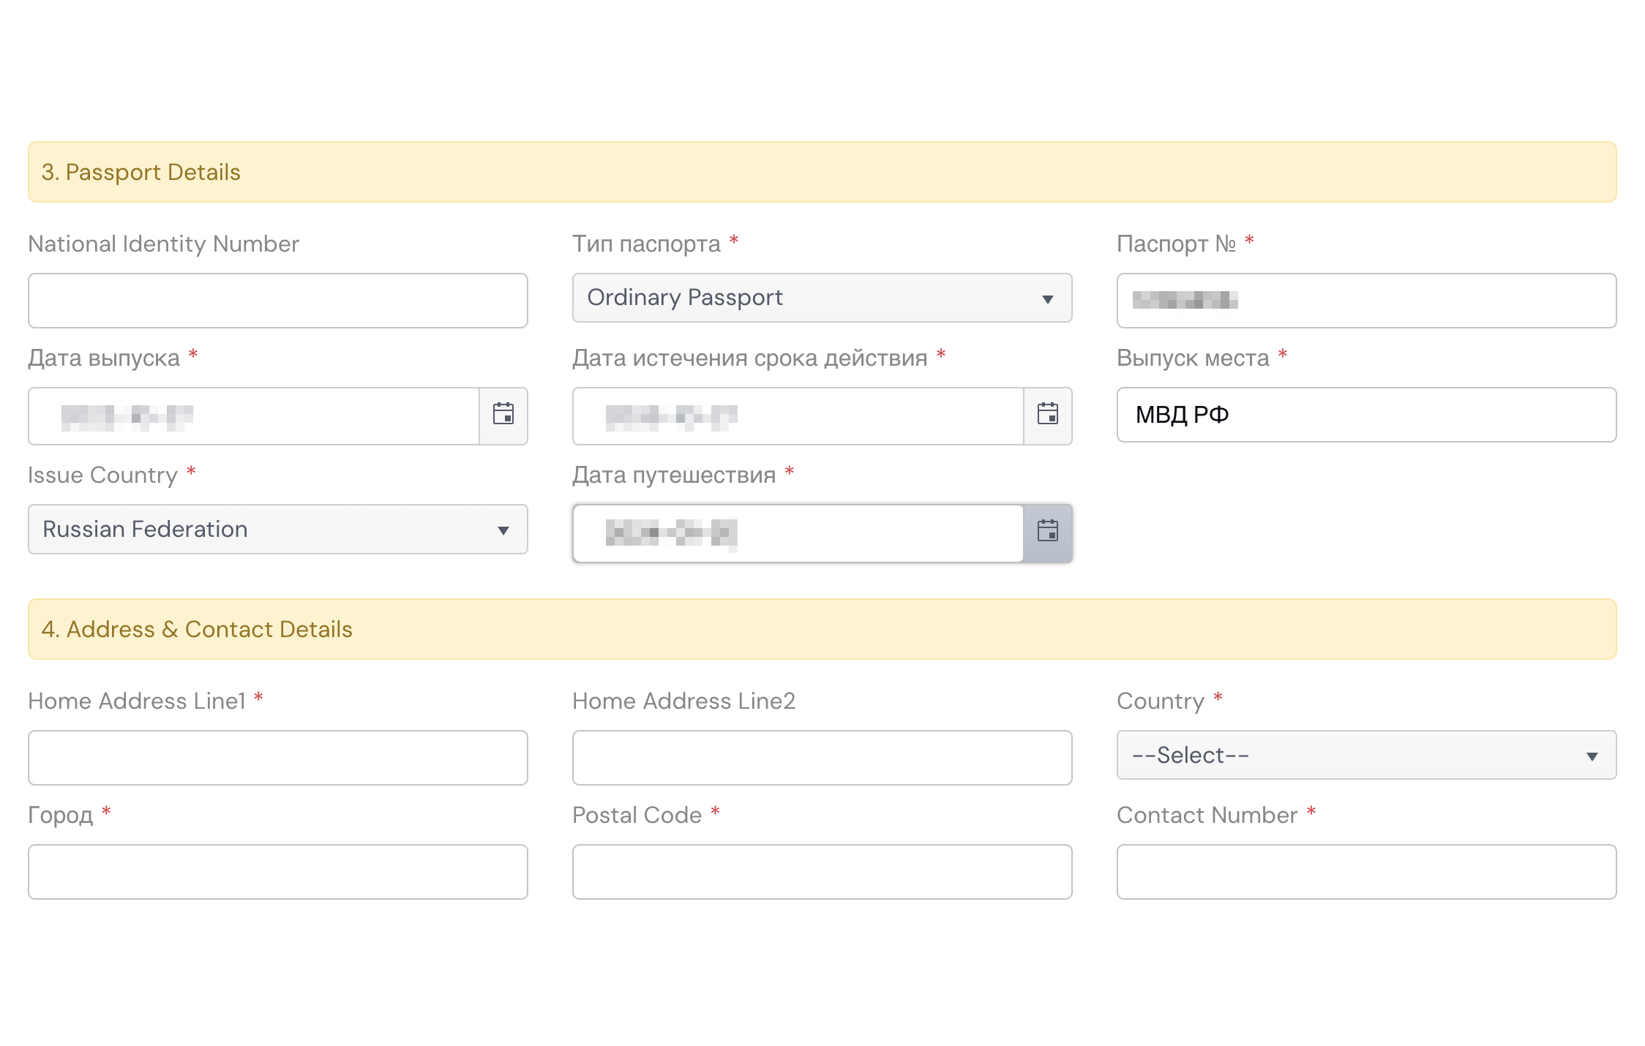The image size is (1645, 1046).
Task: Expand the Issue Country dropdown
Action: (278, 529)
